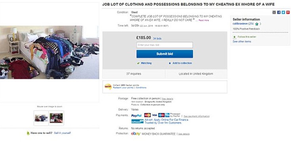Open postage See details link

[x=167, y=99]
